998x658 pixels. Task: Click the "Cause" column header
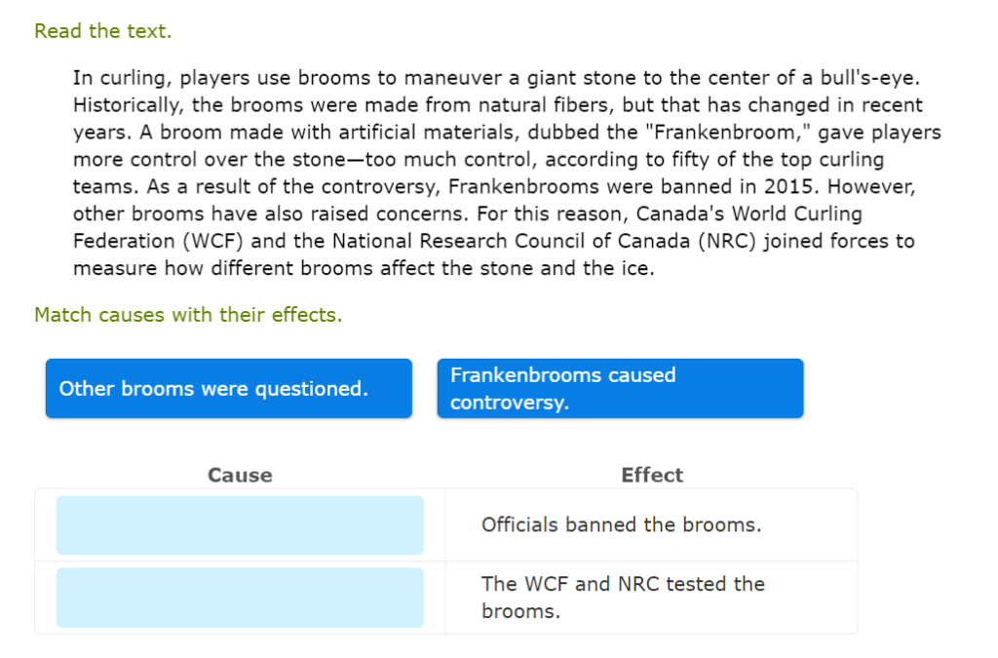(240, 476)
